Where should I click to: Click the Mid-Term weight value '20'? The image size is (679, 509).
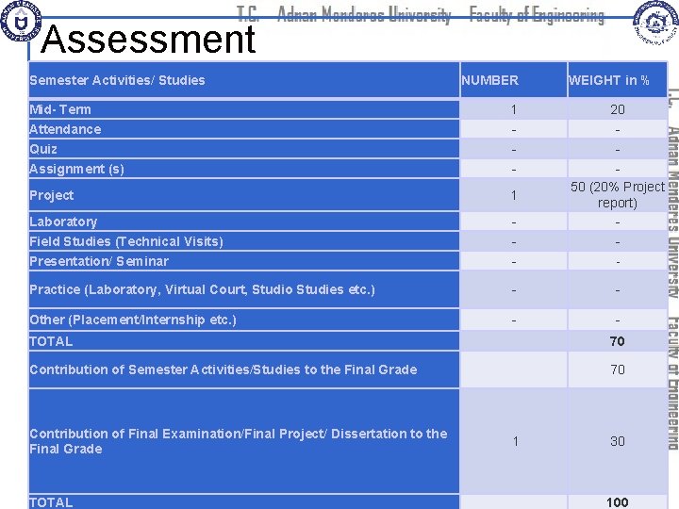pyautogui.click(x=617, y=109)
